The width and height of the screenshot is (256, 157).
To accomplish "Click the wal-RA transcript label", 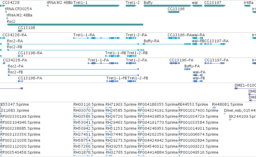I will coord(198,35).
